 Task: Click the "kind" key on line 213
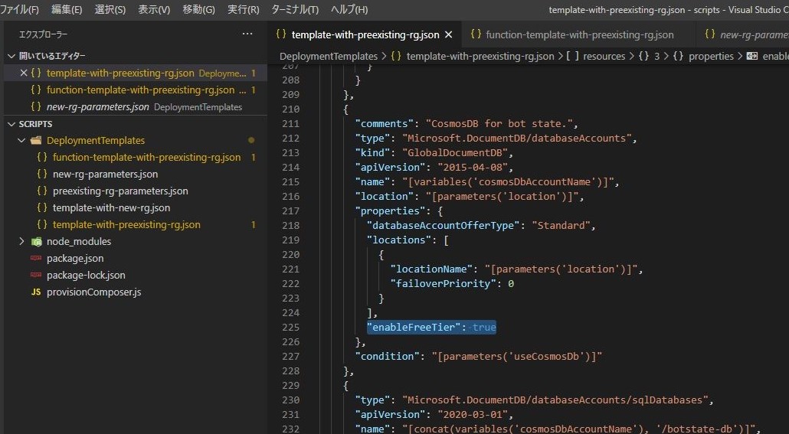point(372,153)
